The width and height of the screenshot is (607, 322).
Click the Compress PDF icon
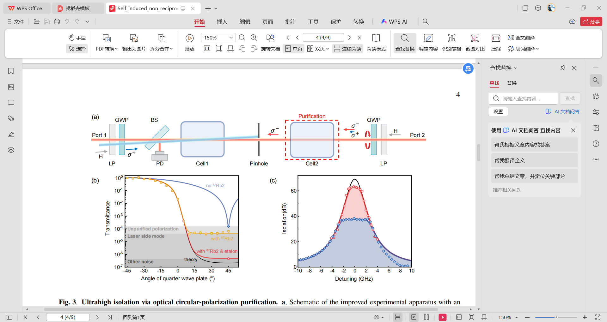click(496, 38)
